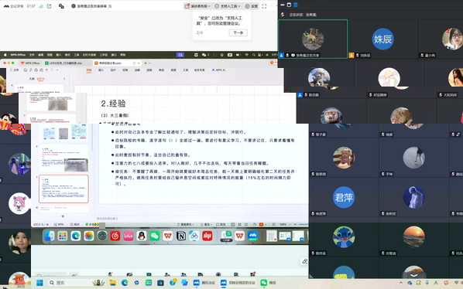Click the green network signal bars icon
Image resolution: width=463 pixels, height=289 pixels.
coord(41,6)
